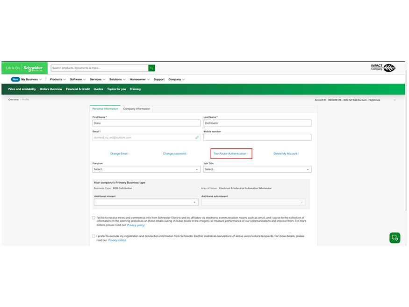Open the chat support icon
Image resolution: width=409 pixels, height=307 pixels.
tap(395, 238)
